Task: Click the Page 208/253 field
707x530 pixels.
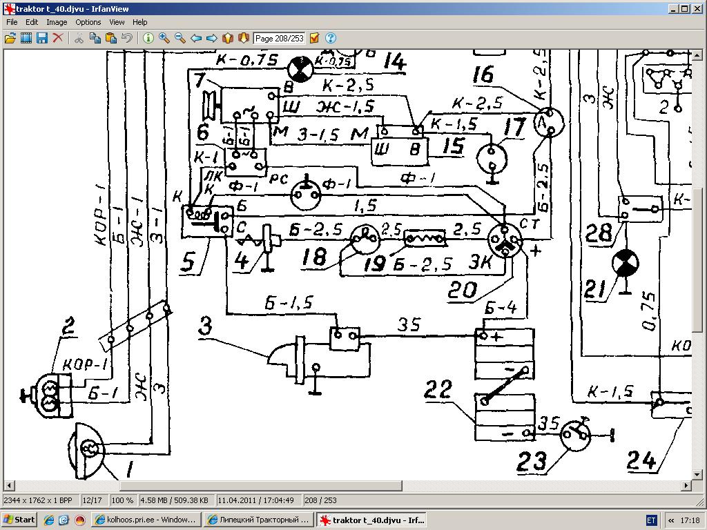Action: coord(279,39)
